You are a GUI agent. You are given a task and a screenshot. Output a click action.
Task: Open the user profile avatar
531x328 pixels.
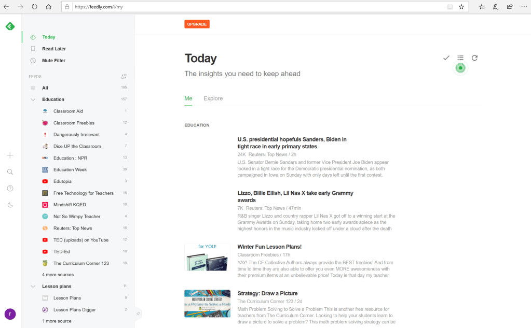tap(10, 313)
